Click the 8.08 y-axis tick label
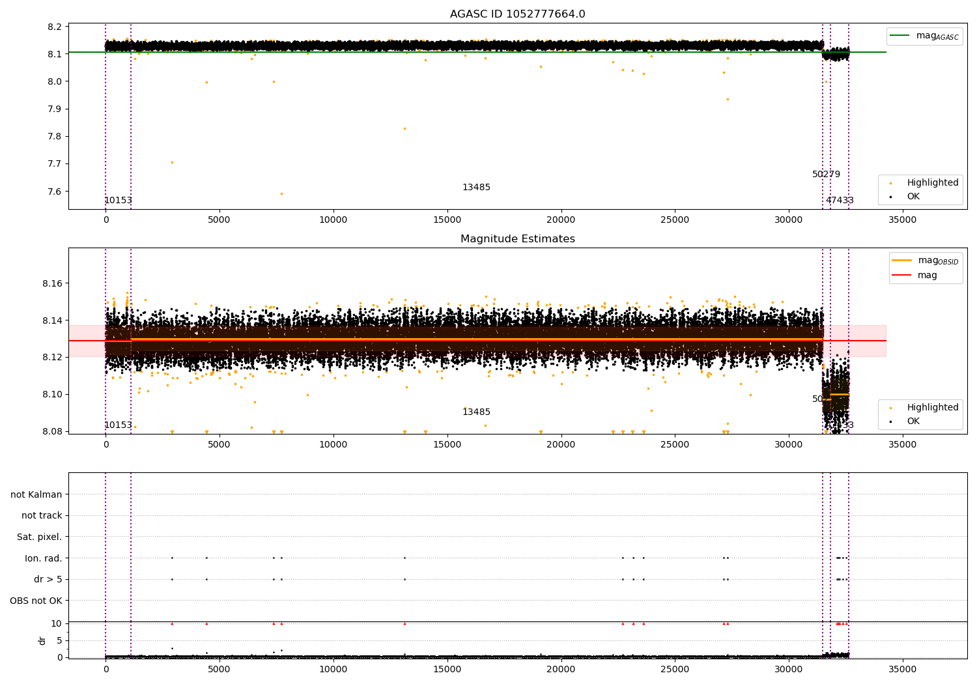Image resolution: width=977 pixels, height=684 pixels. [x=53, y=431]
